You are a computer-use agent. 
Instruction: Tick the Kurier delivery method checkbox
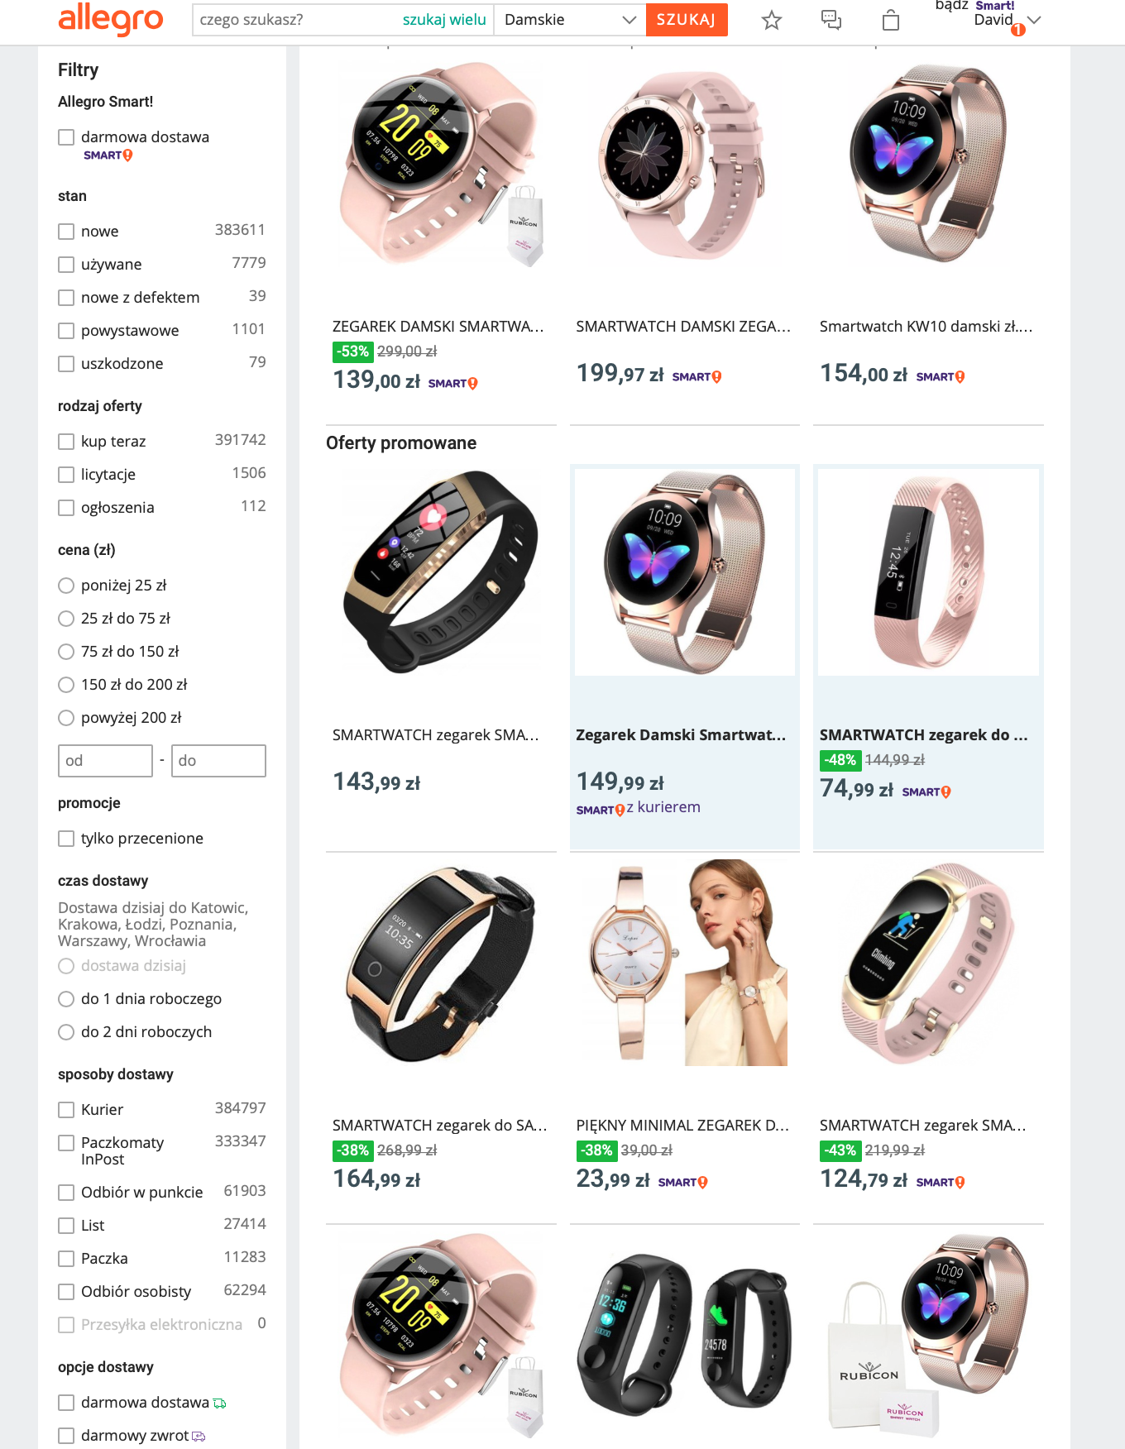click(66, 1110)
